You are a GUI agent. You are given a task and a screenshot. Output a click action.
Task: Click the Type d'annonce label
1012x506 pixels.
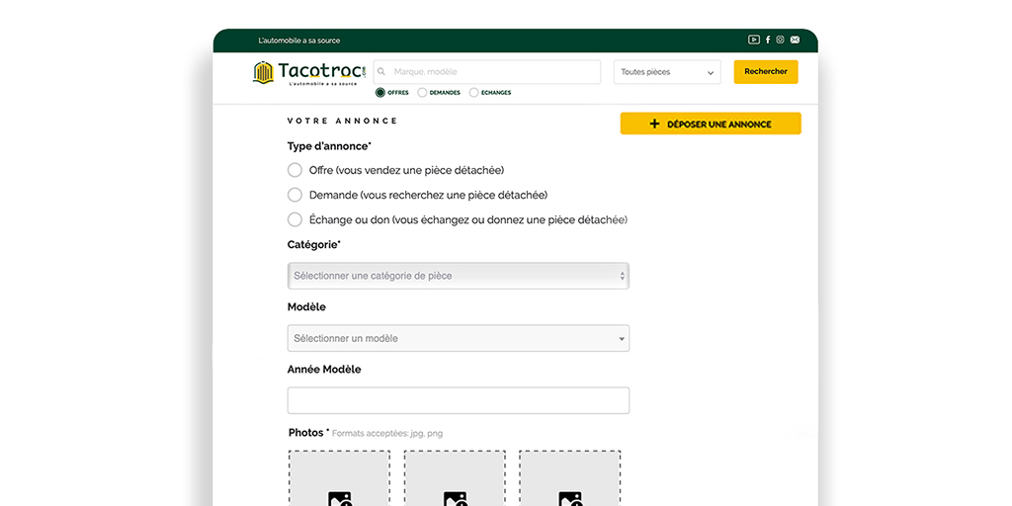329,146
